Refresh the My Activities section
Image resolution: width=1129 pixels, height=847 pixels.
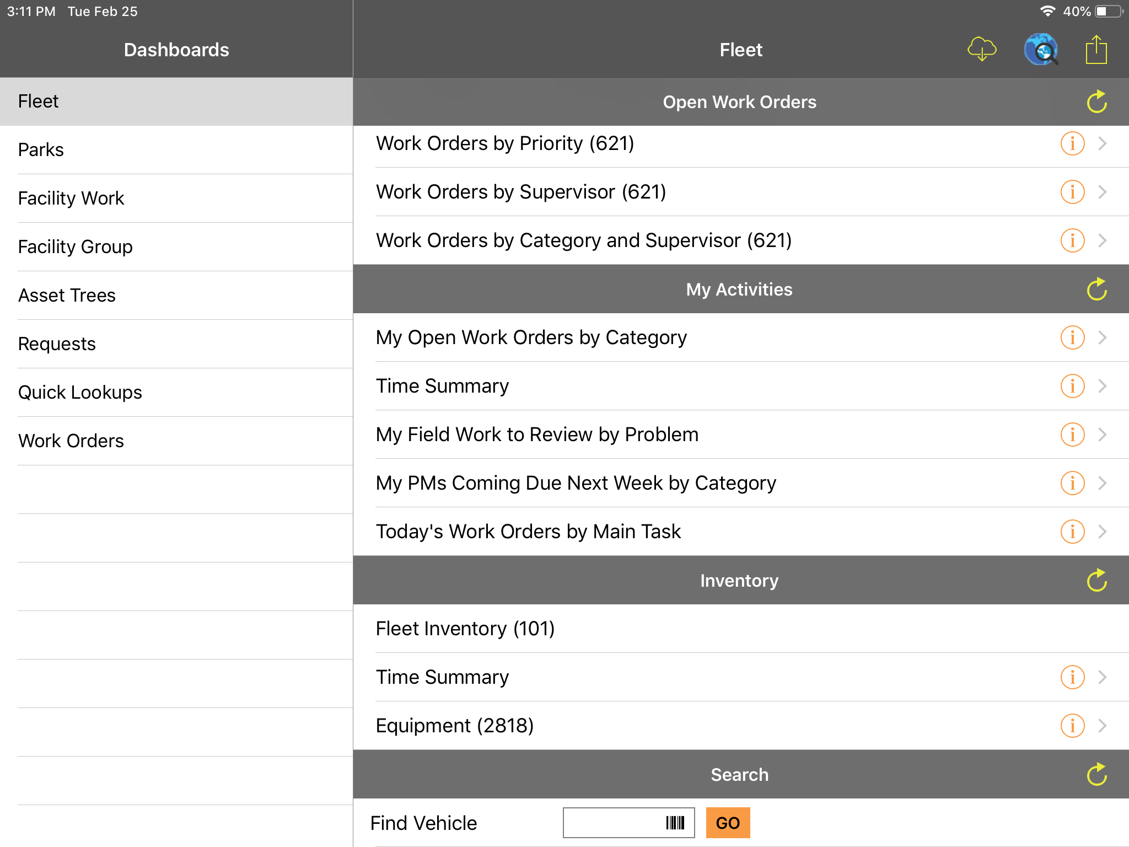coord(1096,290)
